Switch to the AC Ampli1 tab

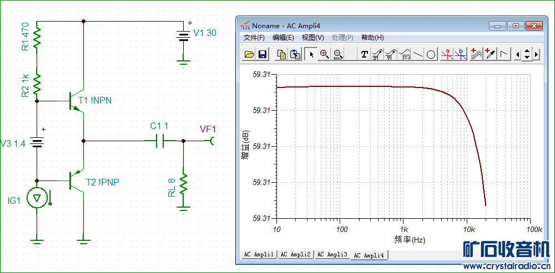pos(259,255)
